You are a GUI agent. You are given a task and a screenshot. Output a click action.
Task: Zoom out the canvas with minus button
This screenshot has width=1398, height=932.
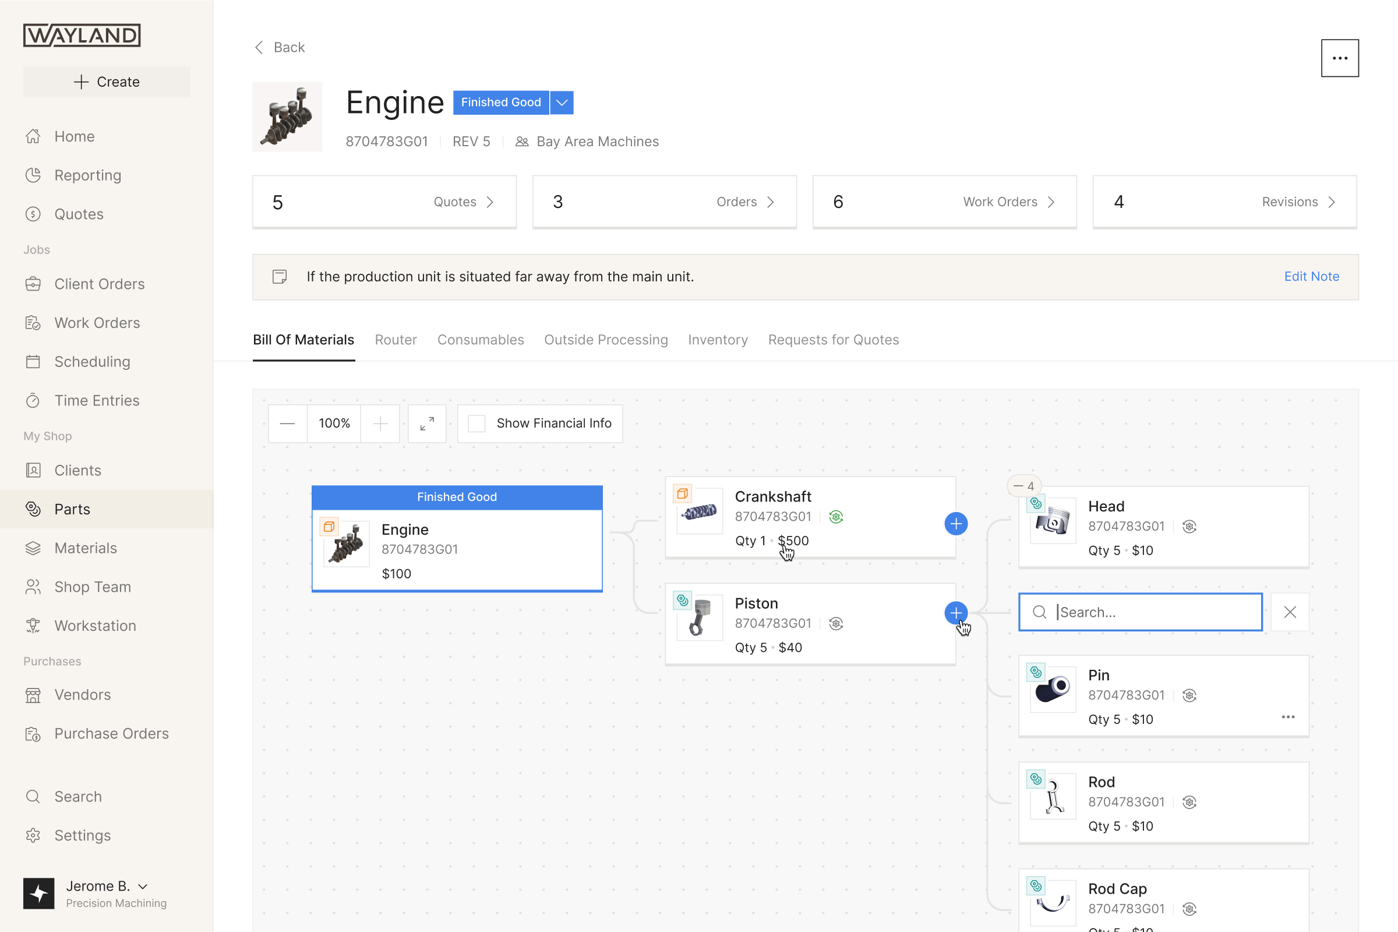tap(287, 423)
